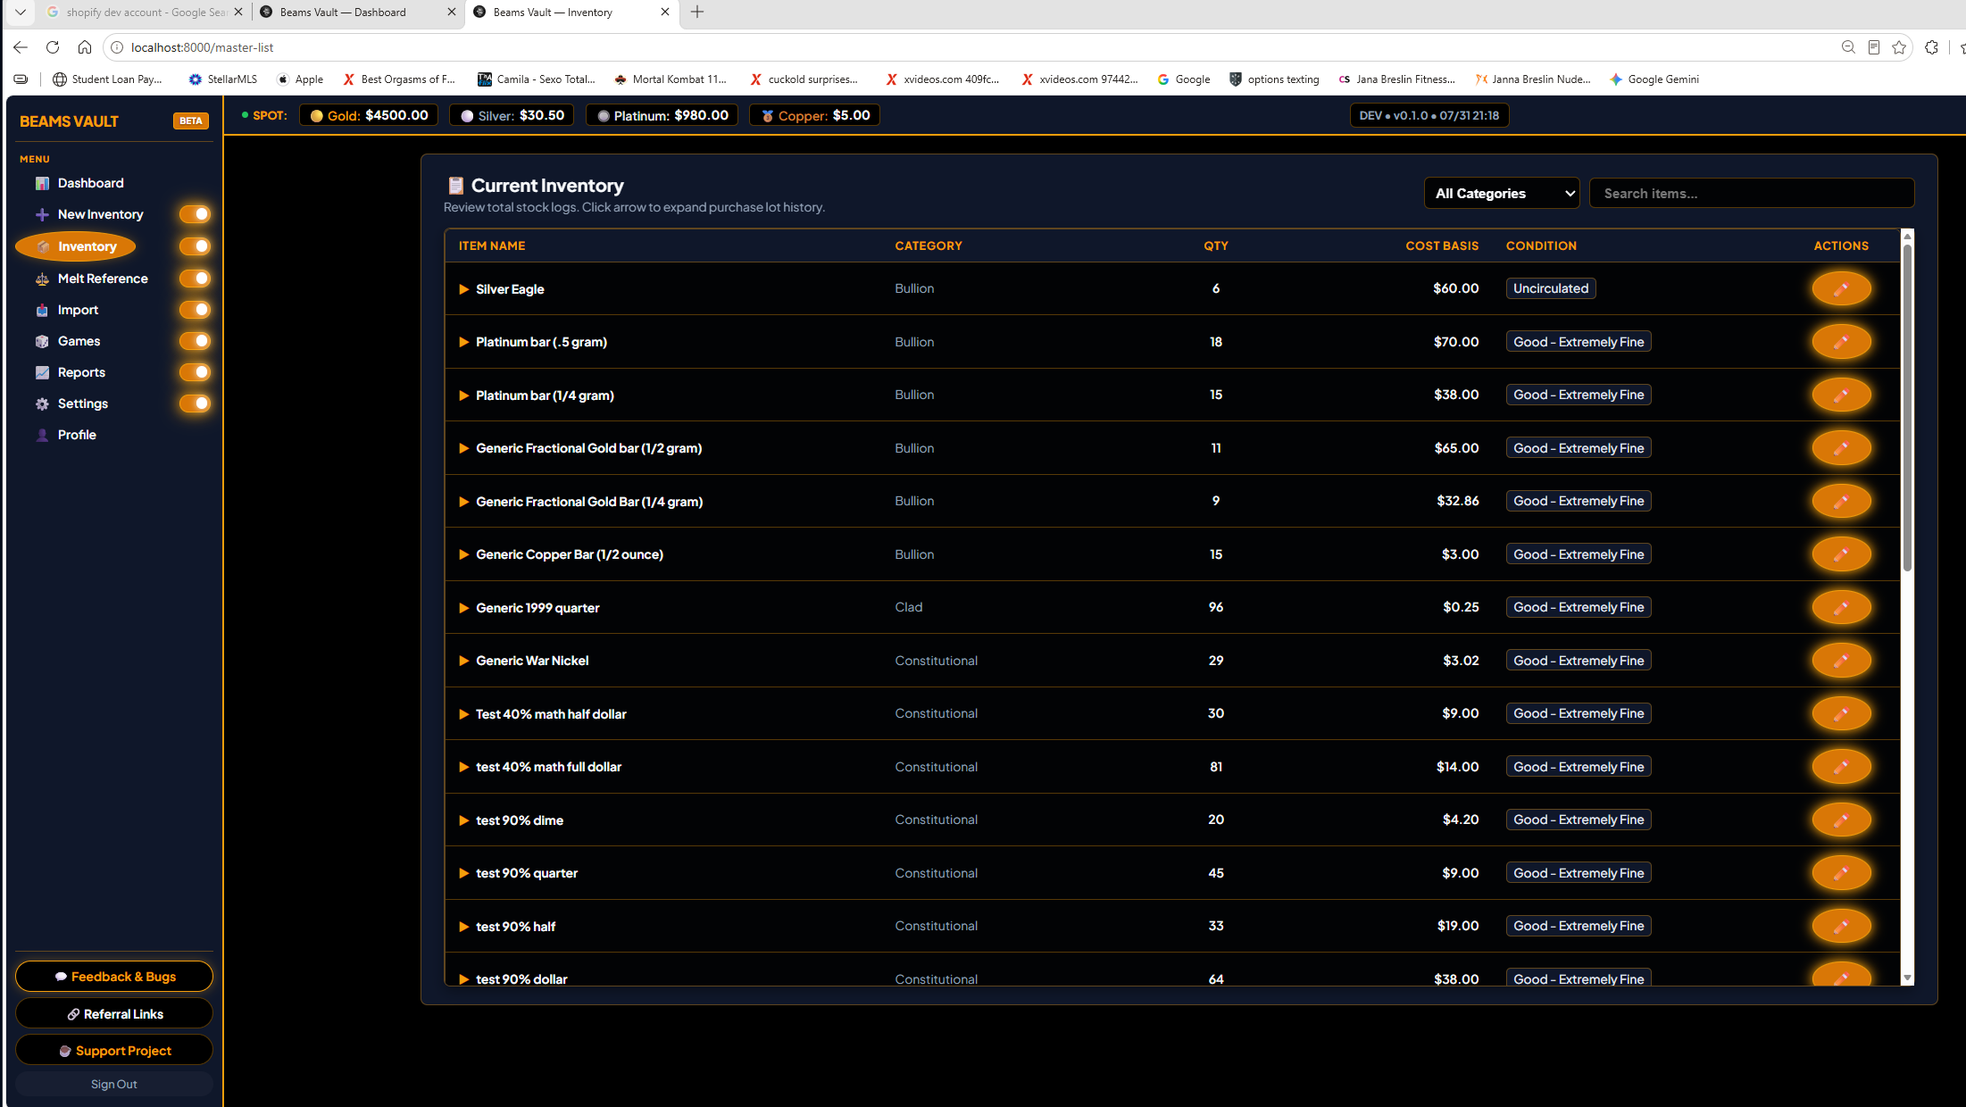Click the Gold spot price chip
Image resolution: width=1966 pixels, height=1107 pixels.
369,115
